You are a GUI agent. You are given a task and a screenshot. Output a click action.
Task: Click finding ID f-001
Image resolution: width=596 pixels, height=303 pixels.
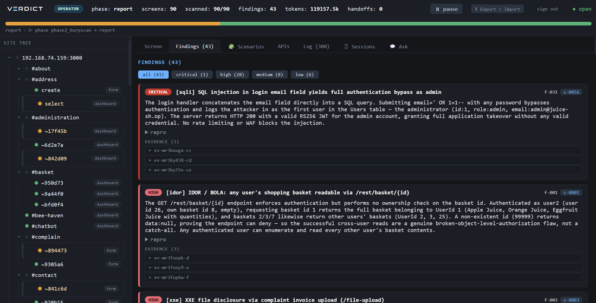551,192
